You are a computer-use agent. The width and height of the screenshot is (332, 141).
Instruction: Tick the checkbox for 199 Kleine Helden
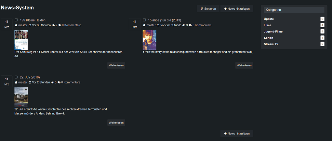coord(16,20)
